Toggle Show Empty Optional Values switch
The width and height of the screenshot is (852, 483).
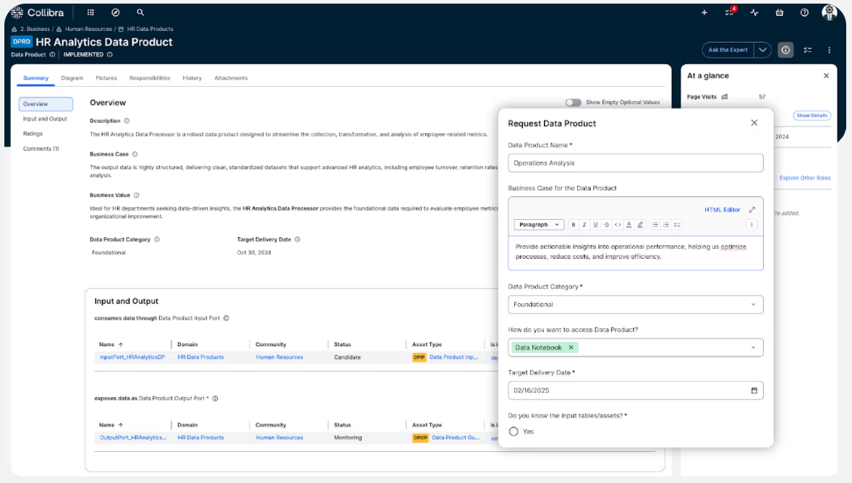click(x=574, y=103)
